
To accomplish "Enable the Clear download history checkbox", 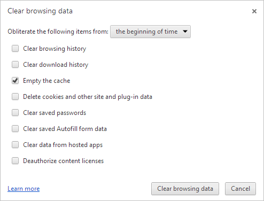I will click(15, 65).
